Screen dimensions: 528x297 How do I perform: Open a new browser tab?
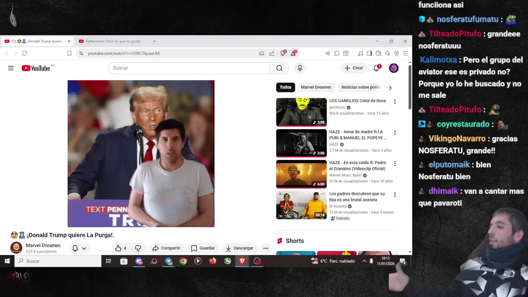coord(154,41)
